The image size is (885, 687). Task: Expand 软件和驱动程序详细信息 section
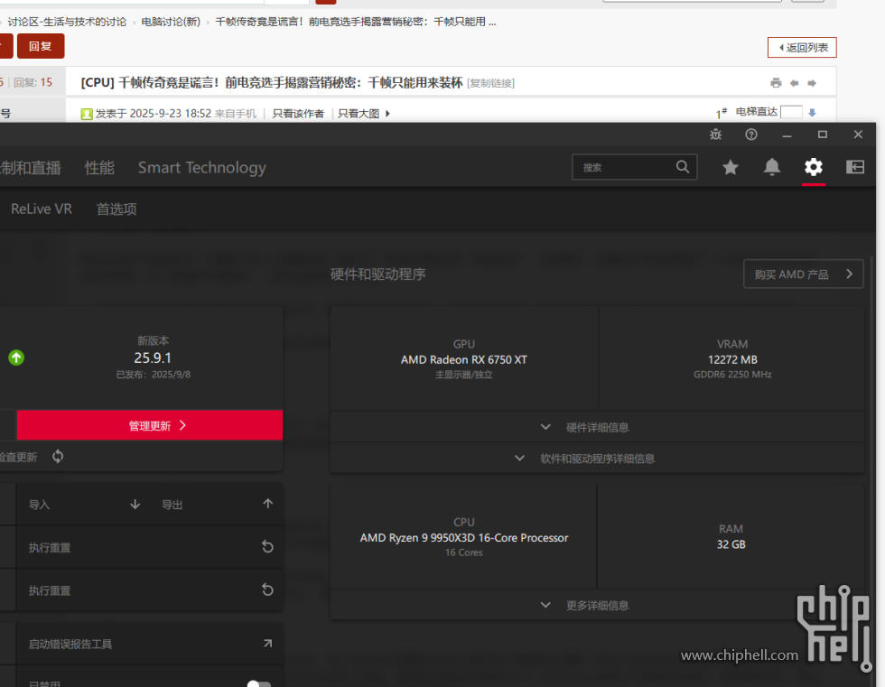pyautogui.click(x=597, y=458)
